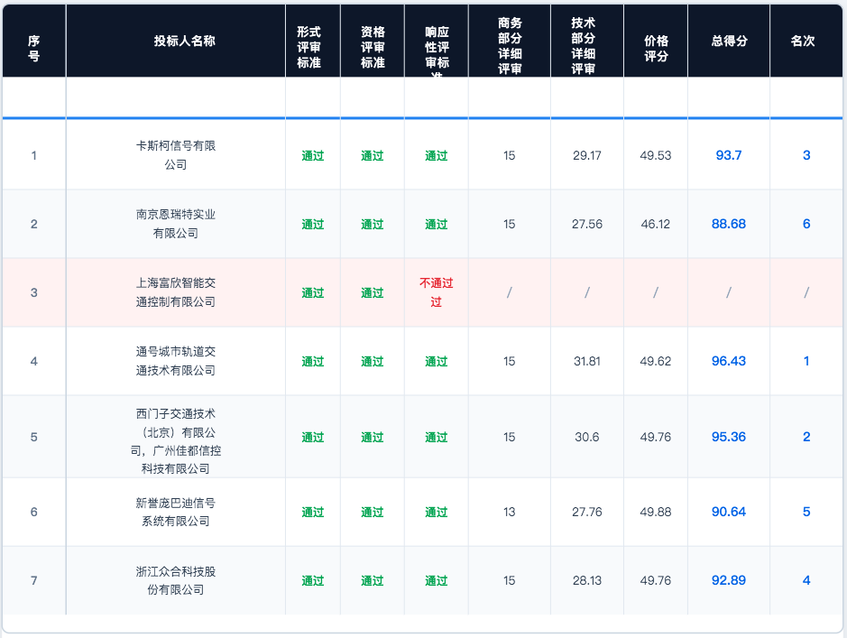Click price score 46.12
The image size is (847, 638).
655,224
